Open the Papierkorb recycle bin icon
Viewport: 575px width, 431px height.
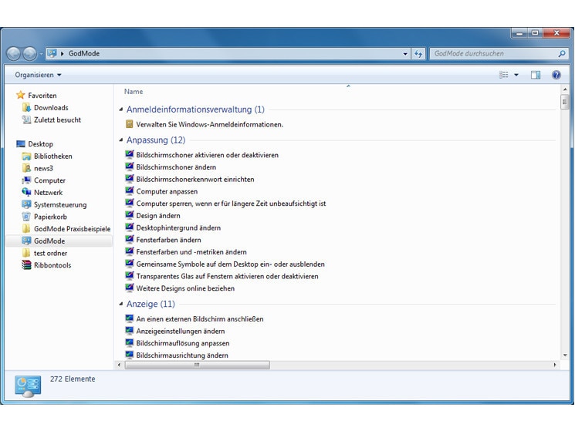coord(27,217)
